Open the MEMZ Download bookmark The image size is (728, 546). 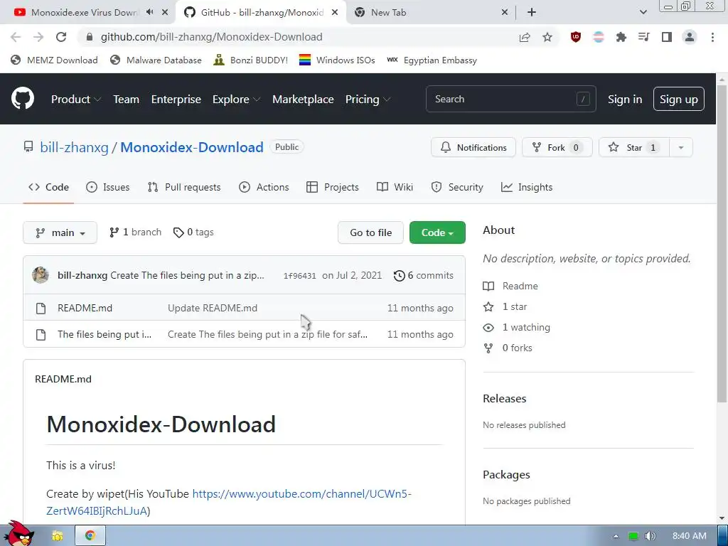point(54,60)
